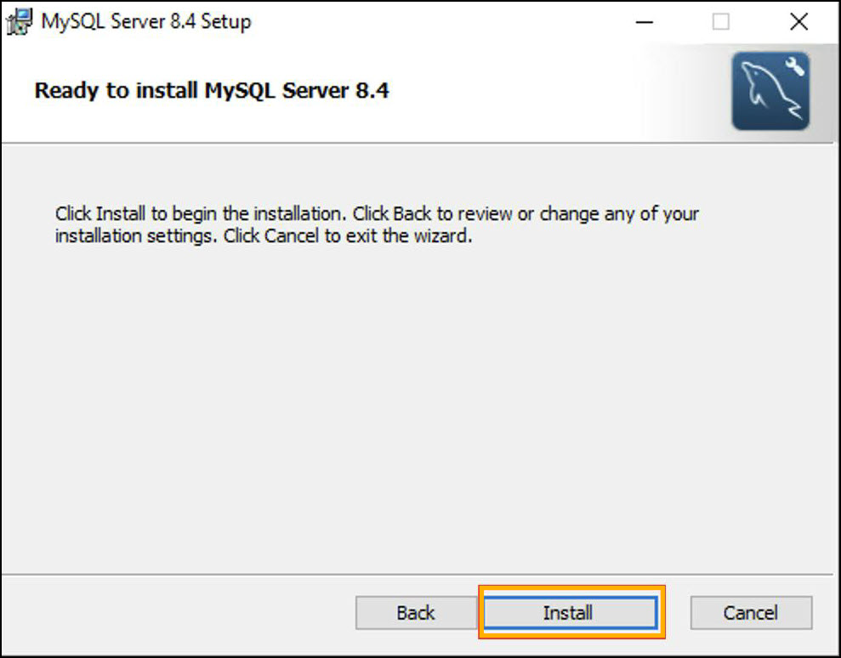Click the word "Install" in the instruction paragraph
The width and height of the screenshot is (841, 658).
[122, 213]
